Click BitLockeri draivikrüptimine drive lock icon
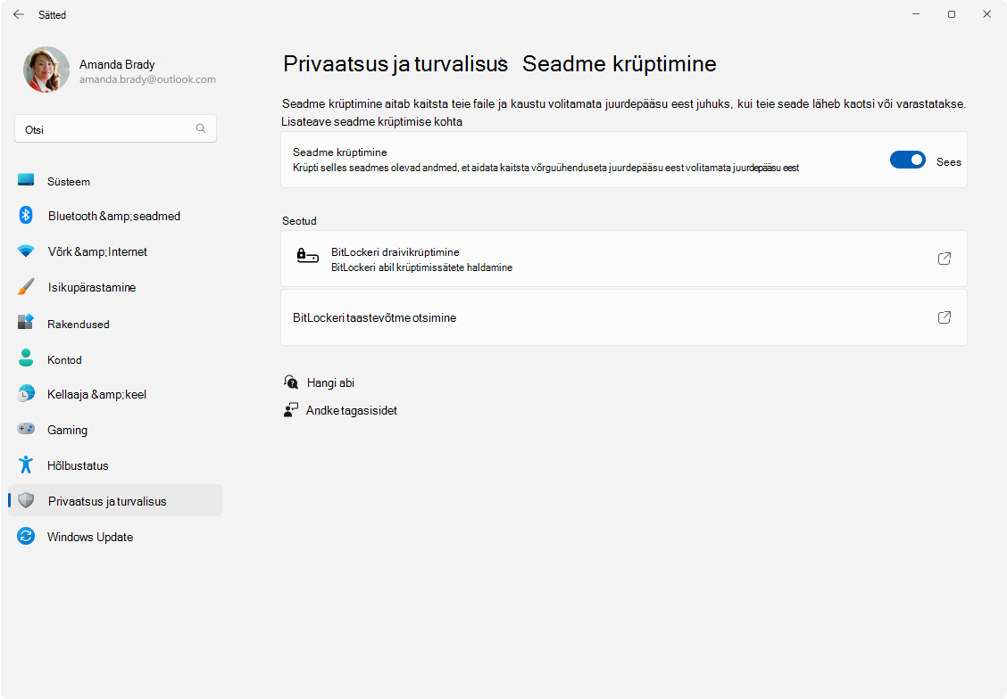The width and height of the screenshot is (1007, 699). click(307, 257)
